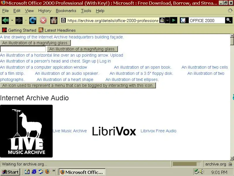Click the third quick launch icon
Viewport: 234px width, 176px height.
click(x=41, y=172)
